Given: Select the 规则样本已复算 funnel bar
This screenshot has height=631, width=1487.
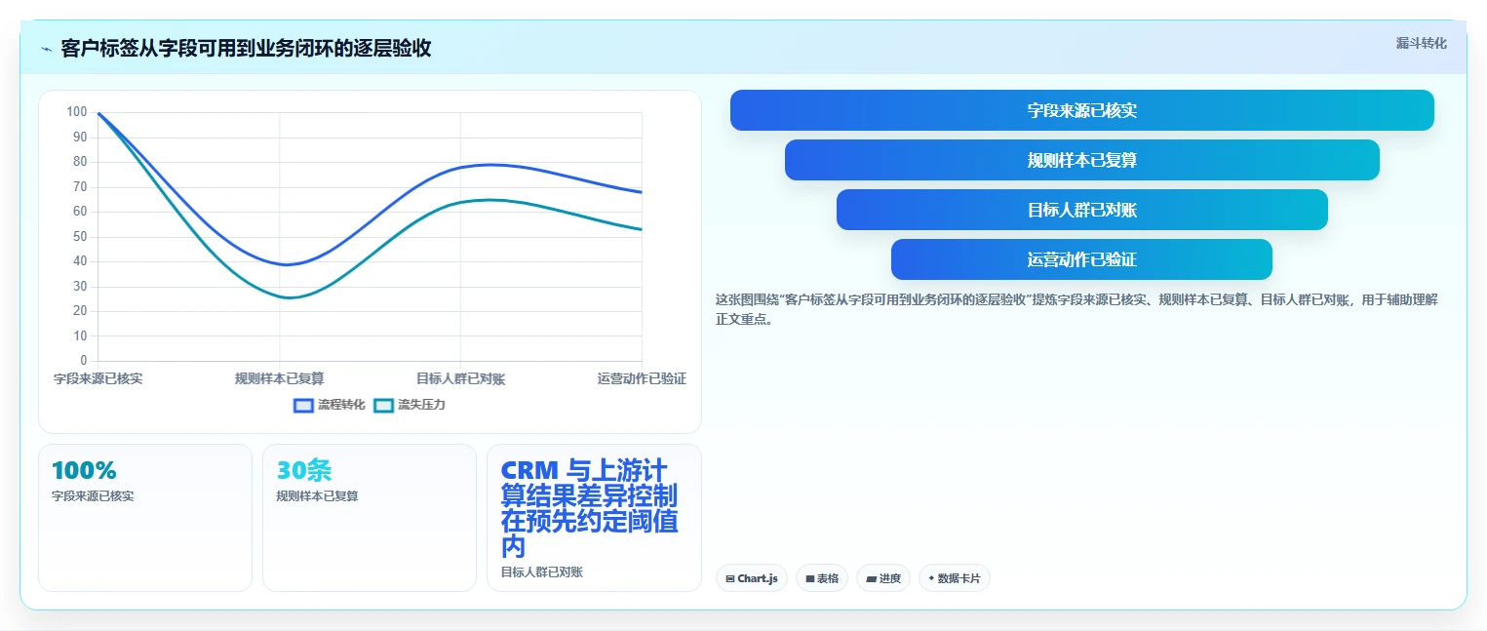Looking at the screenshot, I should pyautogui.click(x=1082, y=160).
